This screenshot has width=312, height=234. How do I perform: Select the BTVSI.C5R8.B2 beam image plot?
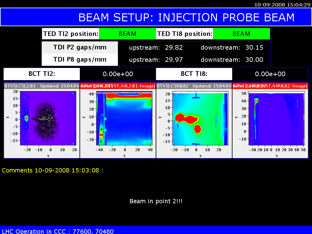[x=200, y=118]
